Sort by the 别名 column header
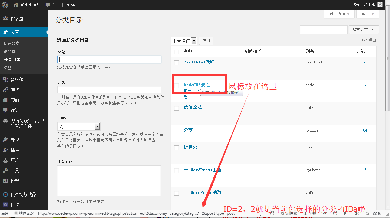The height and width of the screenshot is (218, 390). click(310, 51)
